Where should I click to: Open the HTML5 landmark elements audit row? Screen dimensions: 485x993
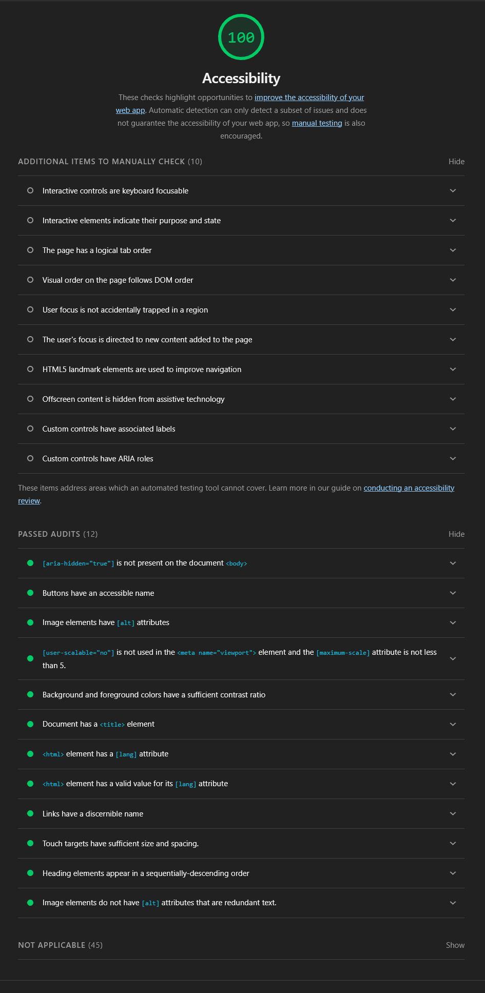[142, 369]
